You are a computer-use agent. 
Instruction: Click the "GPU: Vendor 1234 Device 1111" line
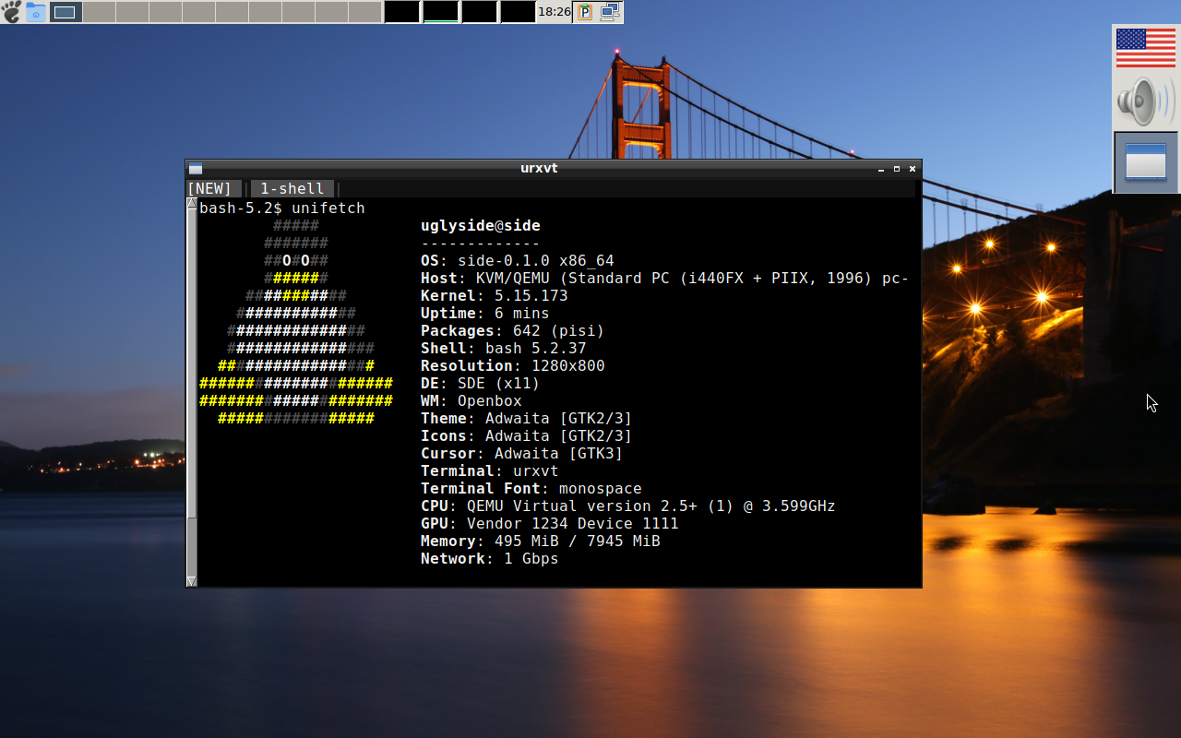tap(550, 524)
